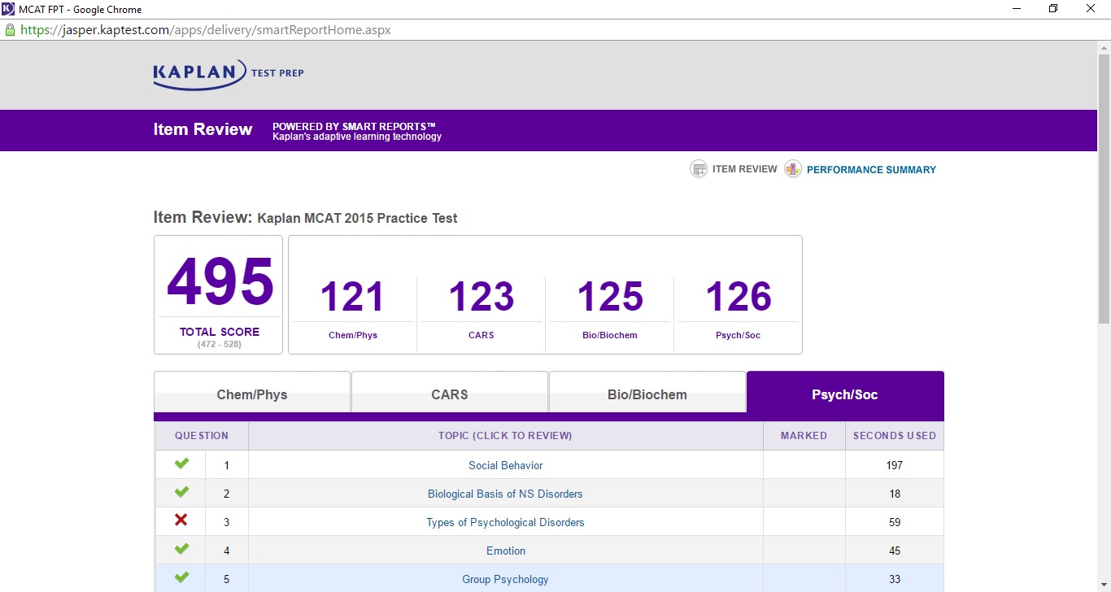
Task: Click the Item Review grid icon
Action: tap(699, 169)
